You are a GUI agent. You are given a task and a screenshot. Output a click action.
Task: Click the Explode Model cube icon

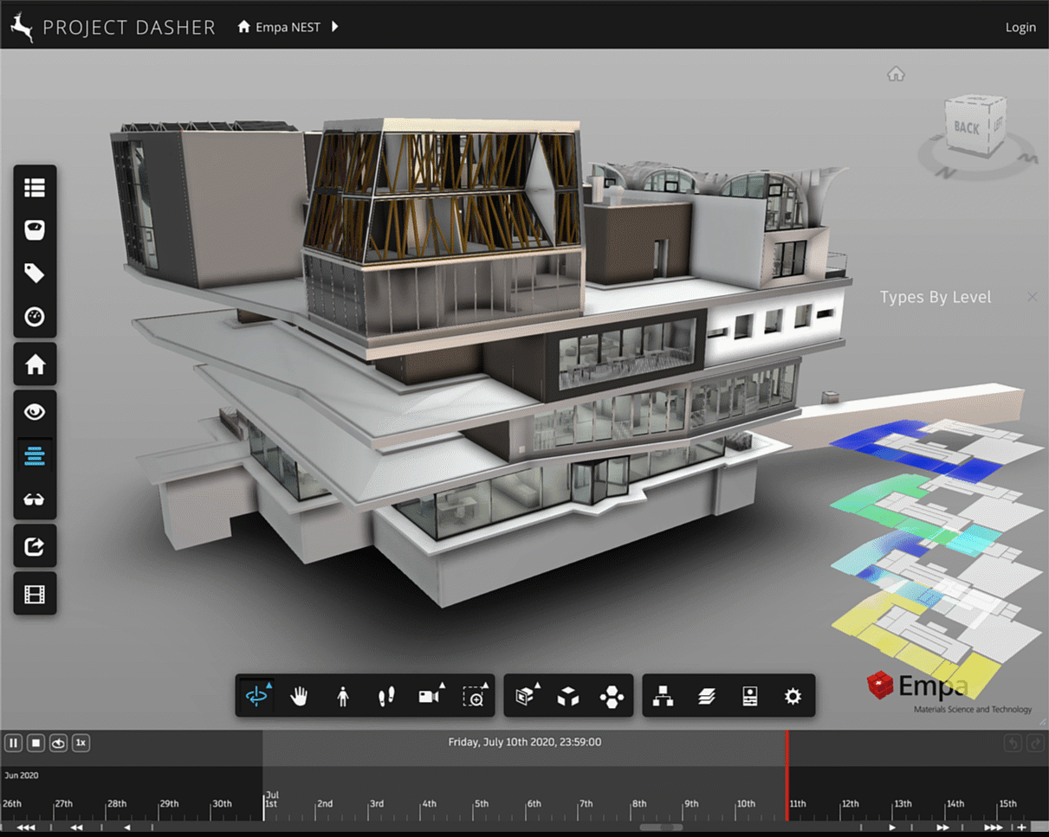click(x=568, y=696)
